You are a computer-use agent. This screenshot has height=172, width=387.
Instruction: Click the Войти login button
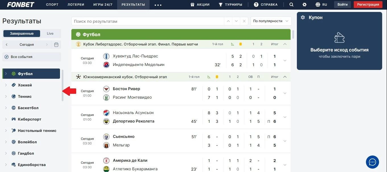coord(342,4)
